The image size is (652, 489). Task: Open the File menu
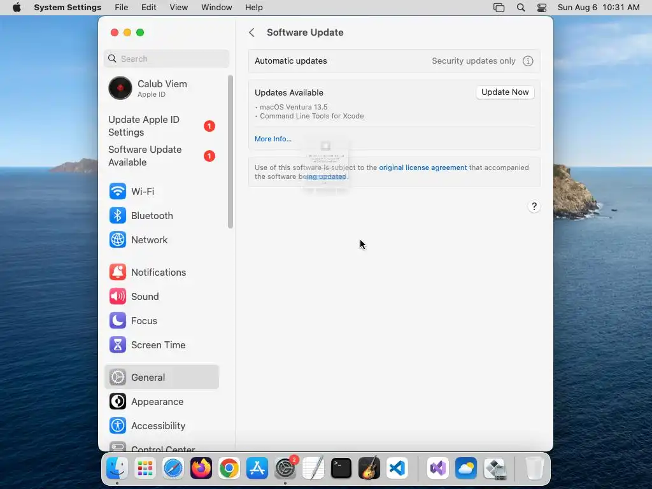pos(122,8)
